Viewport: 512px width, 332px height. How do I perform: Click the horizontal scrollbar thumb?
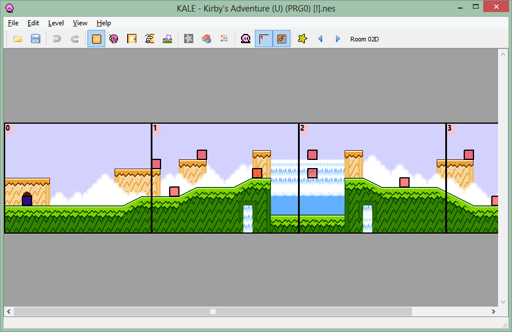pos(213,312)
